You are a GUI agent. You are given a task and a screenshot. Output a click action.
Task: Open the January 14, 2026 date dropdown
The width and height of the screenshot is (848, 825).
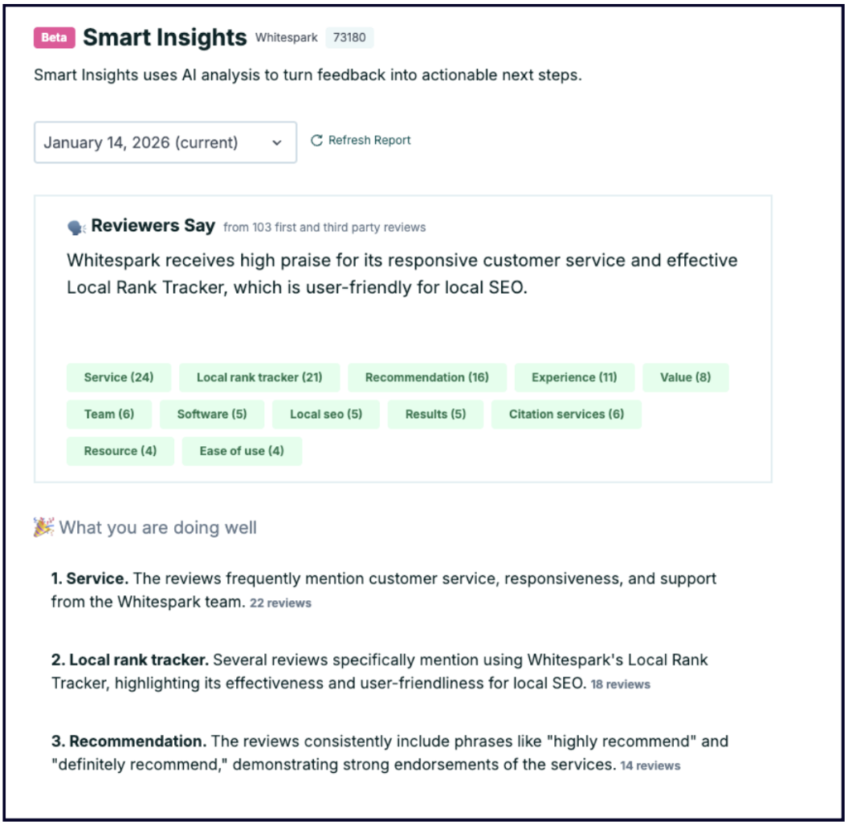[165, 142]
